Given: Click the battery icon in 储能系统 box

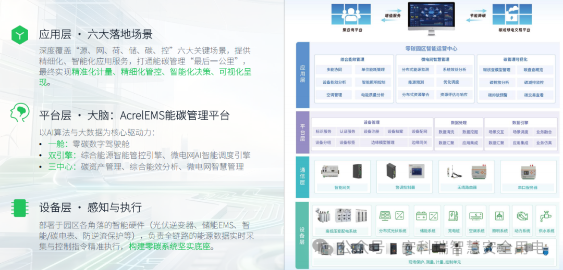Looking at the screenshot, I should click(421, 216).
